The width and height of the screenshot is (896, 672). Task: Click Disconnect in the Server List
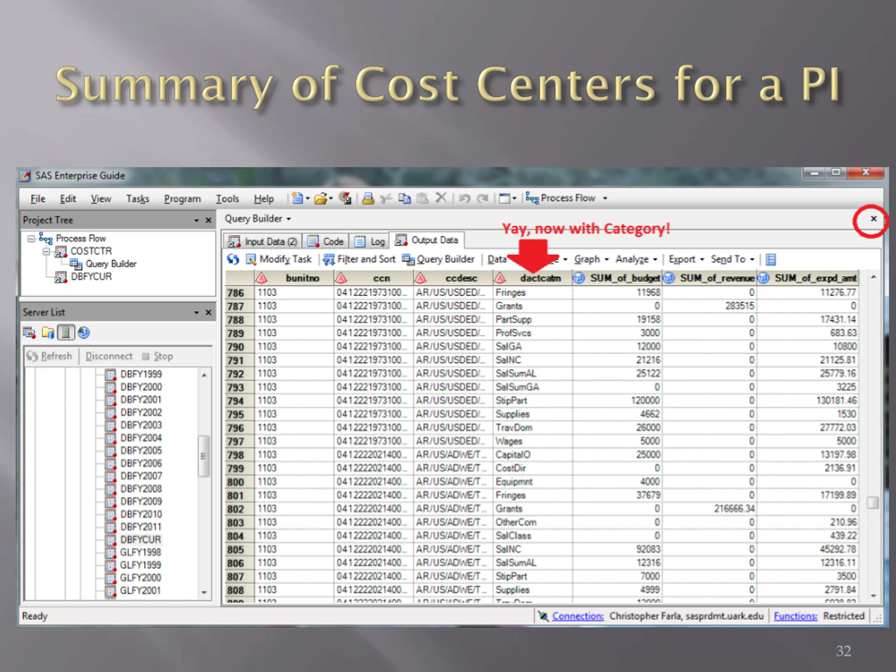109,356
